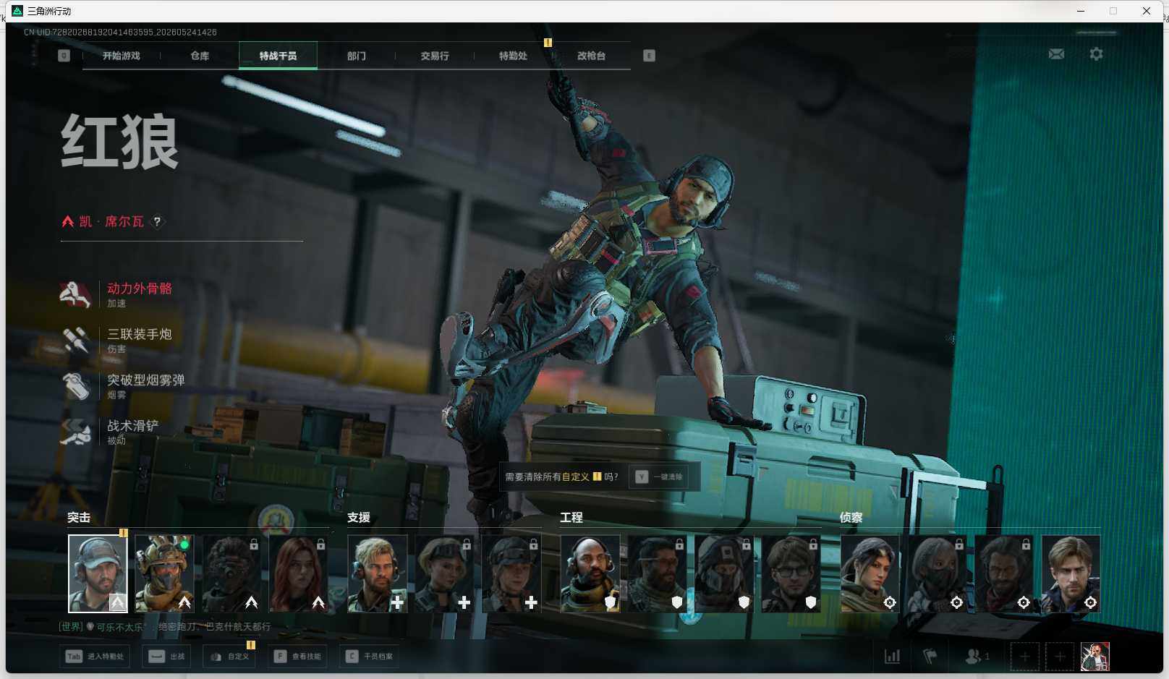Click the first empty squad slot plus
This screenshot has height=679, width=1169.
(x=1024, y=657)
